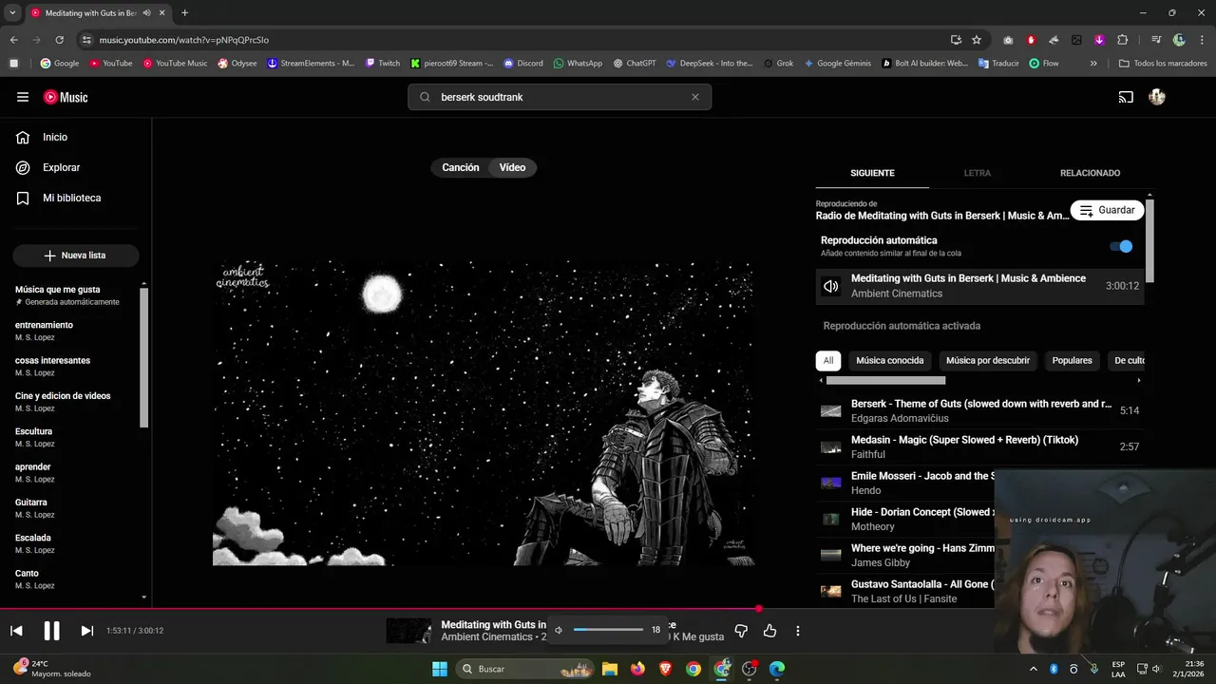Image resolution: width=1216 pixels, height=684 pixels.
Task: Click the filter chips horizontal scrollbar
Action: (x=885, y=380)
